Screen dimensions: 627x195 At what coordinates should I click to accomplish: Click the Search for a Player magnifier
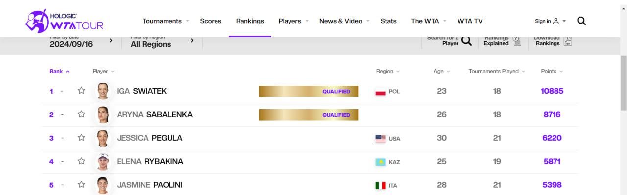[466, 41]
